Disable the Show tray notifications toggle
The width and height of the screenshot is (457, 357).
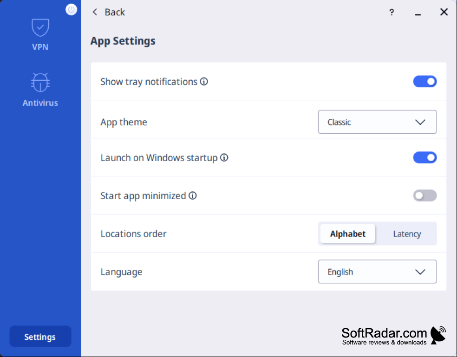424,82
